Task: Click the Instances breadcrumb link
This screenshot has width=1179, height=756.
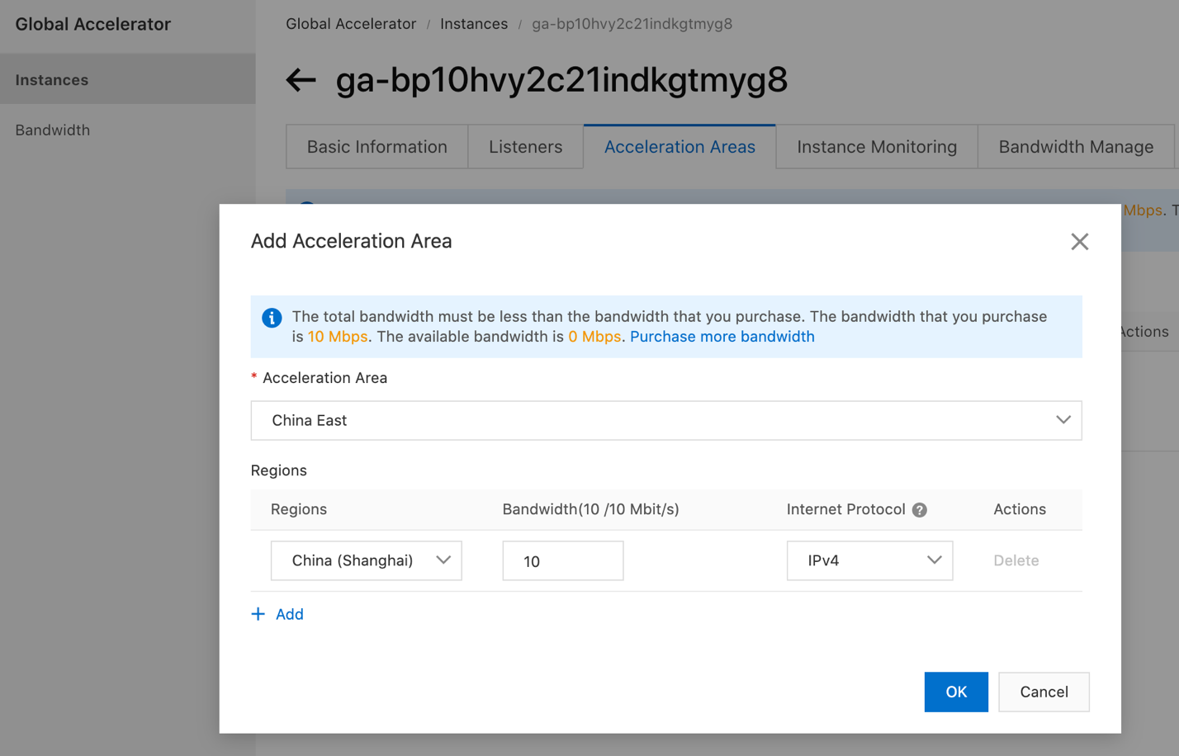Action: (x=474, y=24)
